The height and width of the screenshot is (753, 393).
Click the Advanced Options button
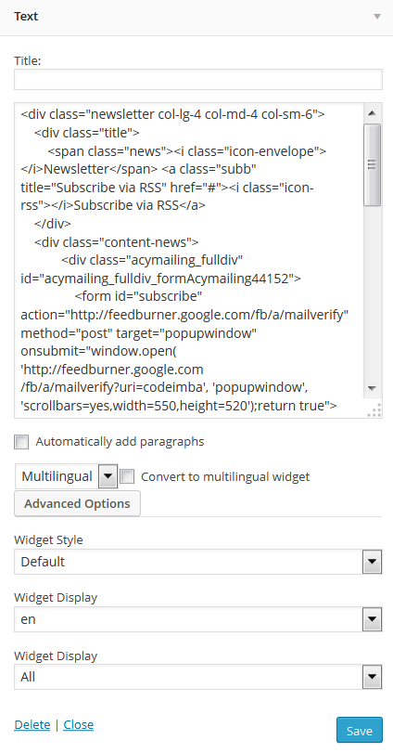(x=77, y=504)
